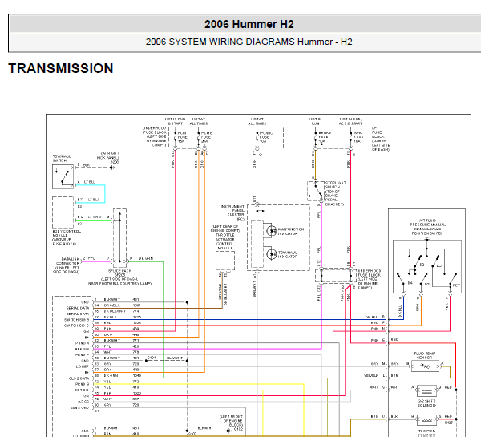Click the 'LO REF' pin label
Screen dimensions: 481x437
point(83,366)
